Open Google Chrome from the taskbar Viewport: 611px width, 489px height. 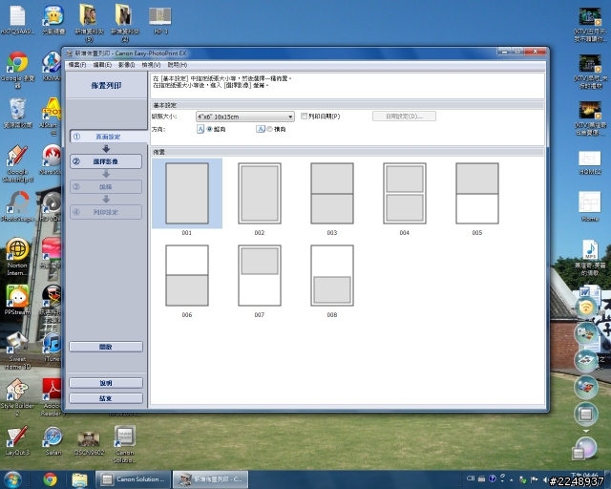coord(50,478)
